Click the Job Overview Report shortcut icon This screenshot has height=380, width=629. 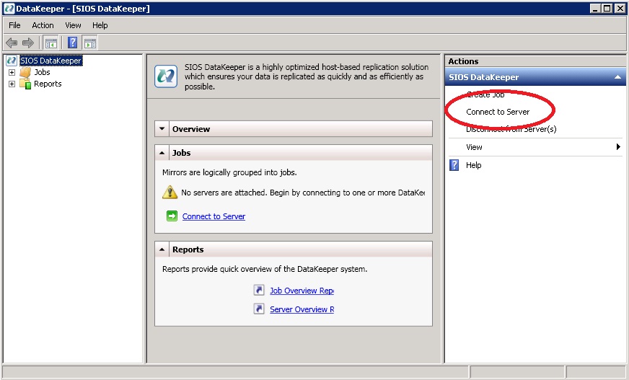tap(259, 290)
